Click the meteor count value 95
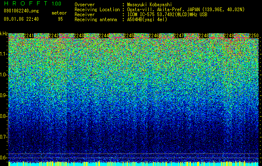Screen dimensions: 262x166 coord(60,19)
